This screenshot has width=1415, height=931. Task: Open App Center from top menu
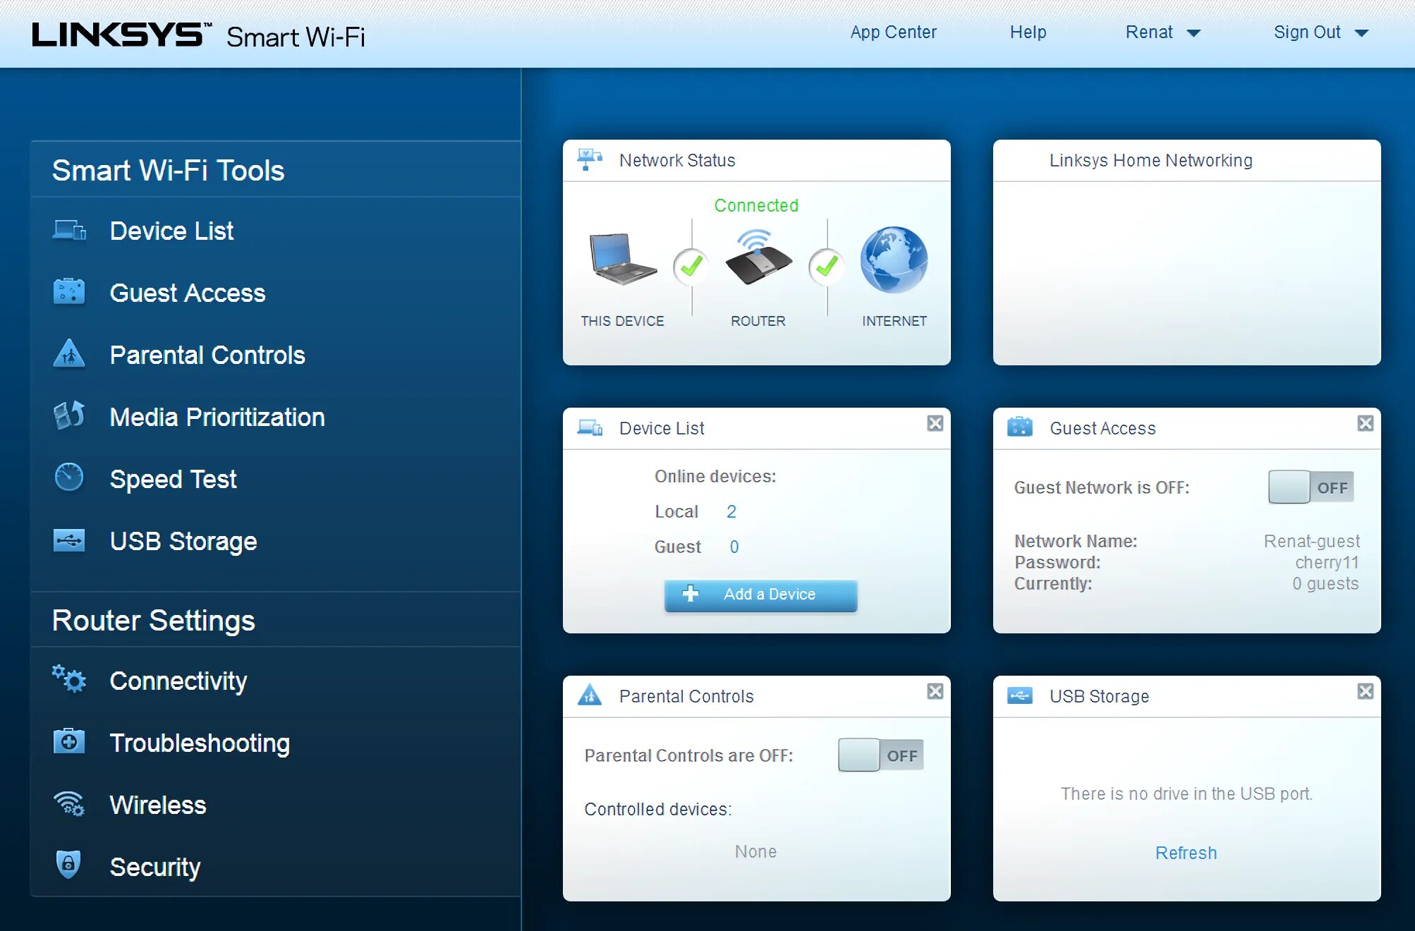[893, 32]
